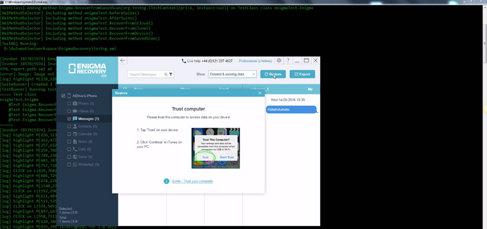Click the Export button
The height and width of the screenshot is (229, 487).
point(302,74)
